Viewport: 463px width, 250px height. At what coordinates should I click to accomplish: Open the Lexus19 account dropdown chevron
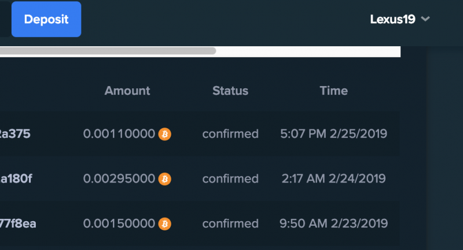425,19
